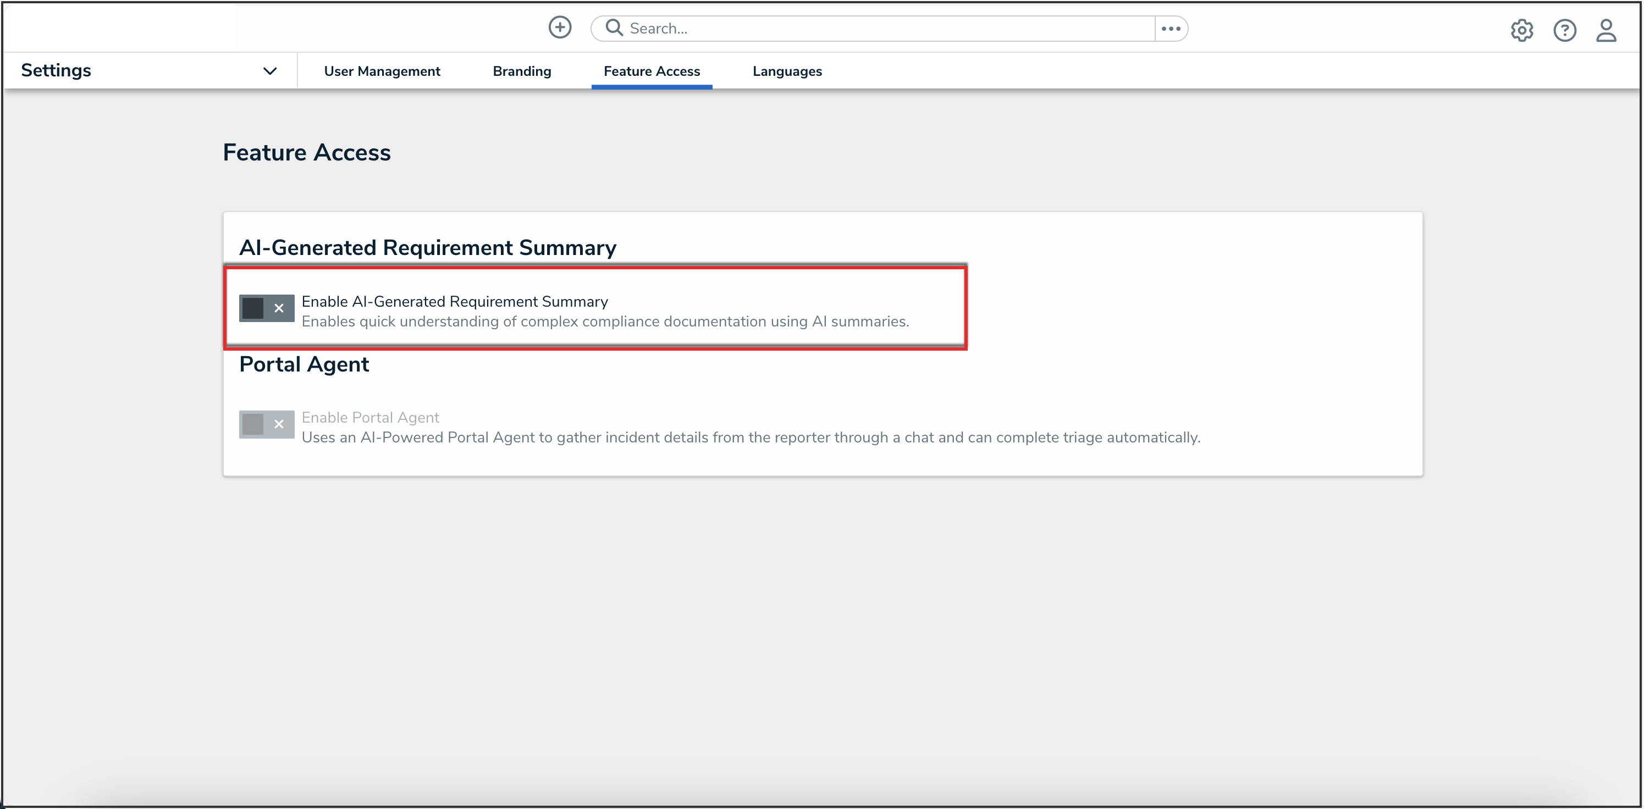Open the user profile icon
This screenshot has width=1644, height=809.
[x=1606, y=30]
